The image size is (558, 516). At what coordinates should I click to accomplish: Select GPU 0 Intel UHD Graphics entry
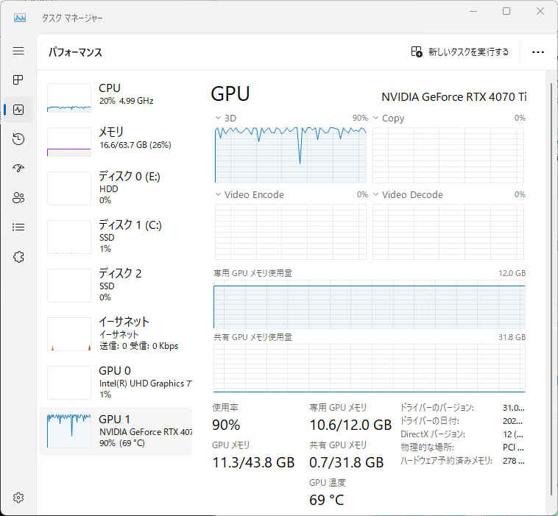click(x=115, y=383)
